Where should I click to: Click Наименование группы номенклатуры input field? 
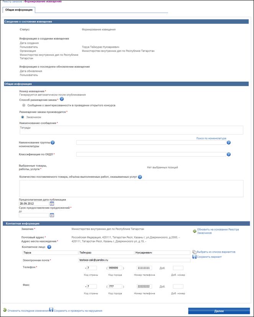tap(151, 143)
